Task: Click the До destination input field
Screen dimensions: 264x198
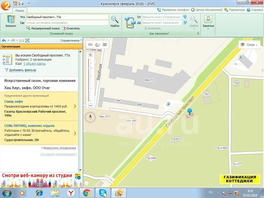Action: pos(162,23)
